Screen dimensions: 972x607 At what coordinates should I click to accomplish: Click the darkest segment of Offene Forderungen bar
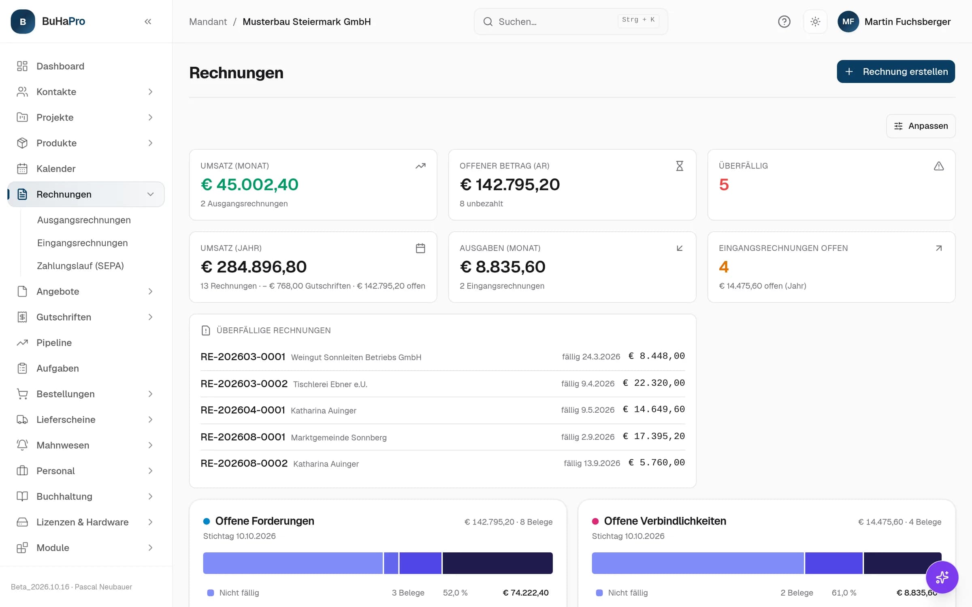pos(497,563)
